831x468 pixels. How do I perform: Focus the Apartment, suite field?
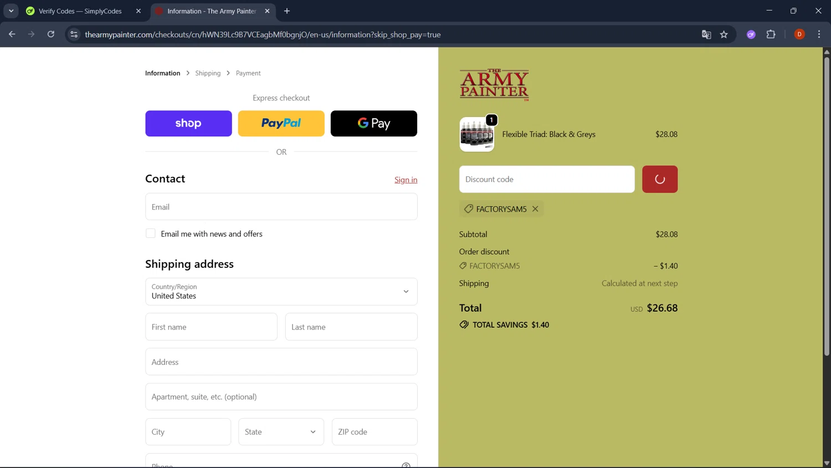281,396
